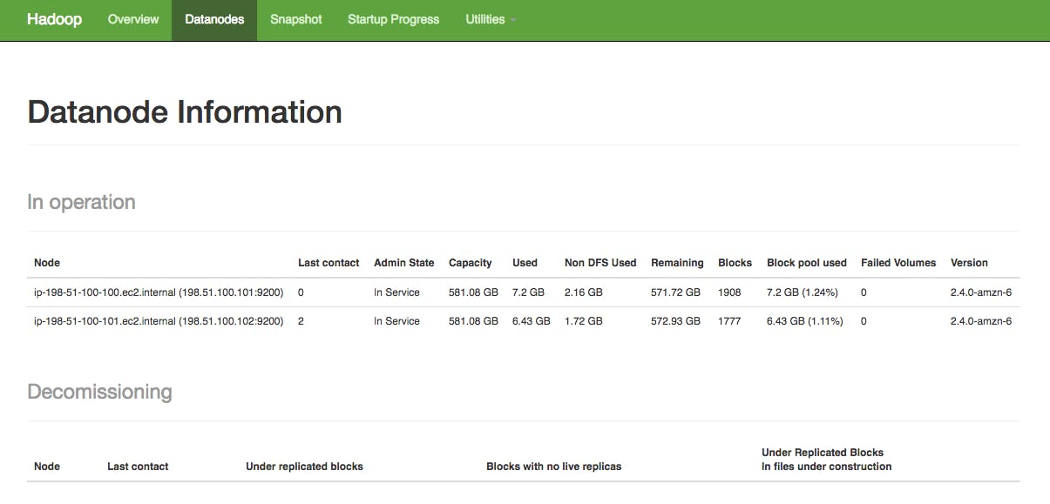Click the Node column header
1050x504 pixels.
click(x=46, y=262)
